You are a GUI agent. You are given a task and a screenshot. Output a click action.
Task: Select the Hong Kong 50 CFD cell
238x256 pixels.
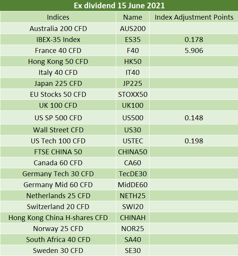[58, 61]
